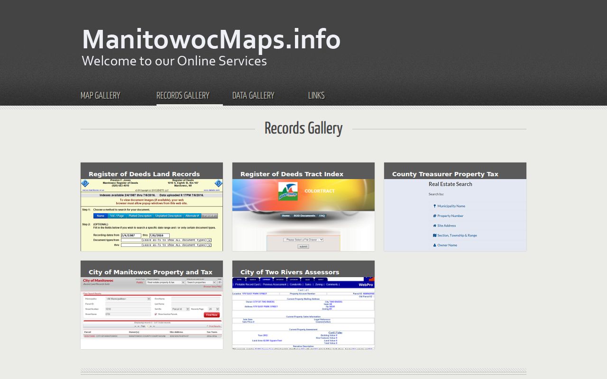Viewport: 607px width, 379px height.
Task: Open Register of Deeds Land Records thumbnail
Action: [152, 207]
